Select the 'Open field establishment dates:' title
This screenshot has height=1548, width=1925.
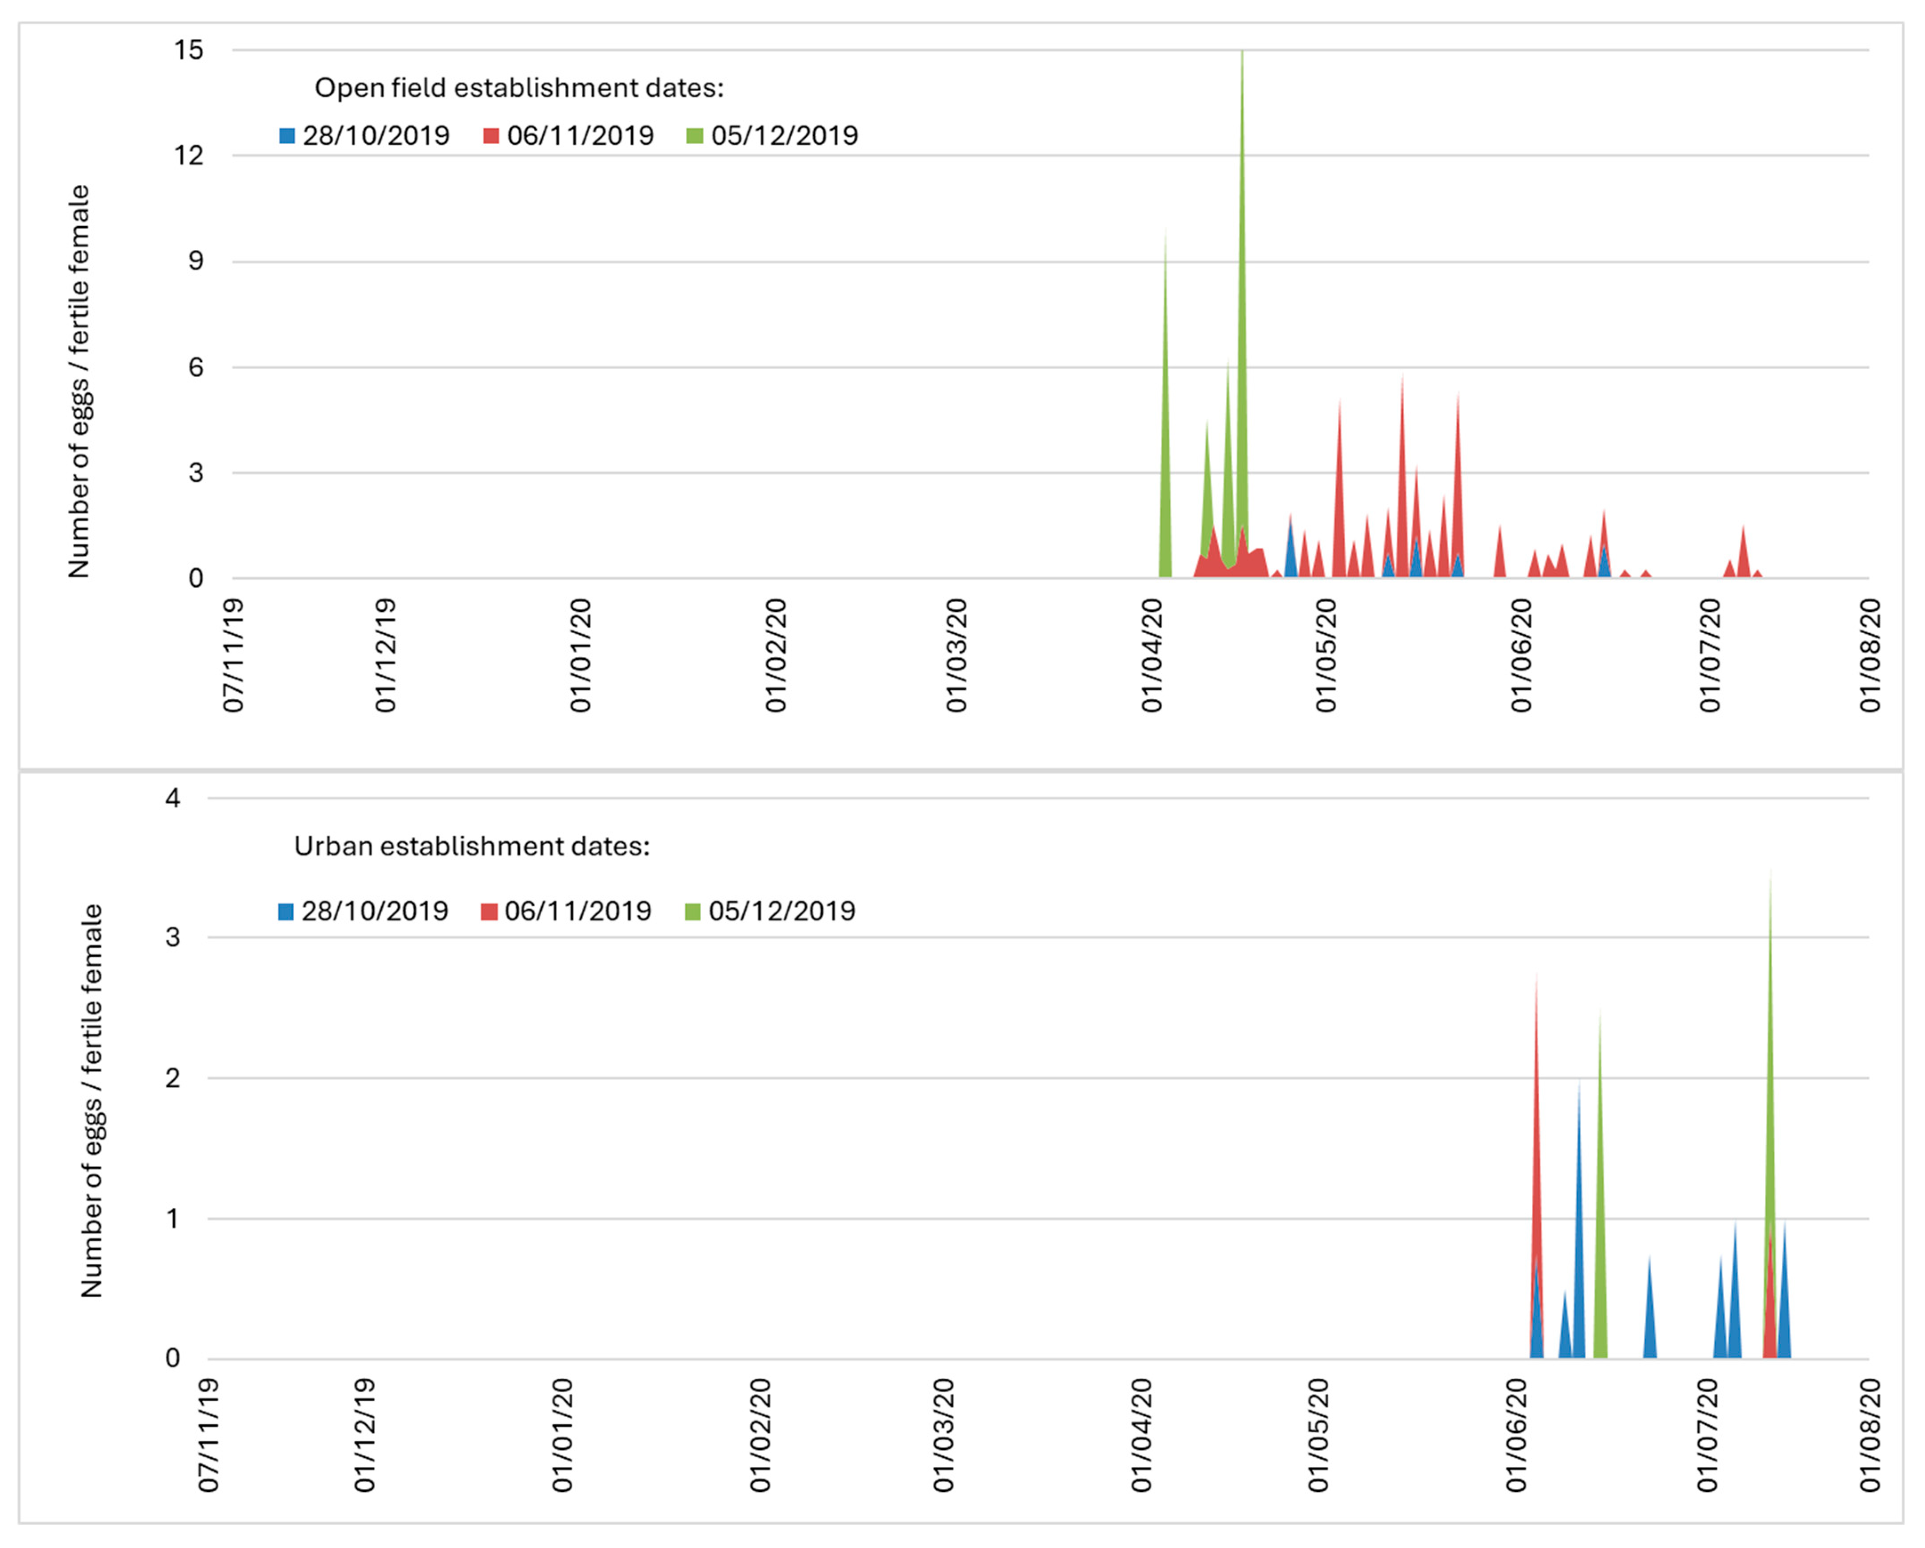pyautogui.click(x=519, y=88)
